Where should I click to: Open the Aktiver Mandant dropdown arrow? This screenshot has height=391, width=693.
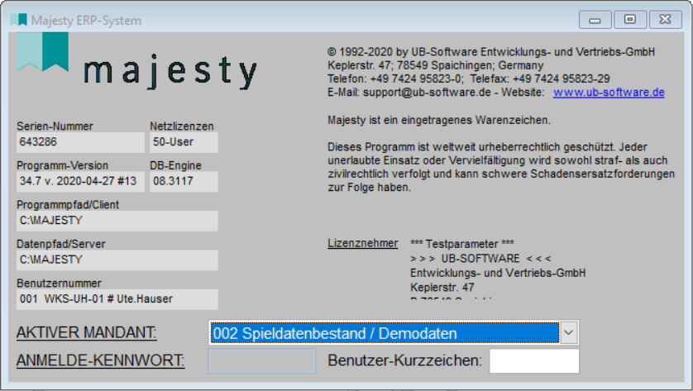pos(569,333)
